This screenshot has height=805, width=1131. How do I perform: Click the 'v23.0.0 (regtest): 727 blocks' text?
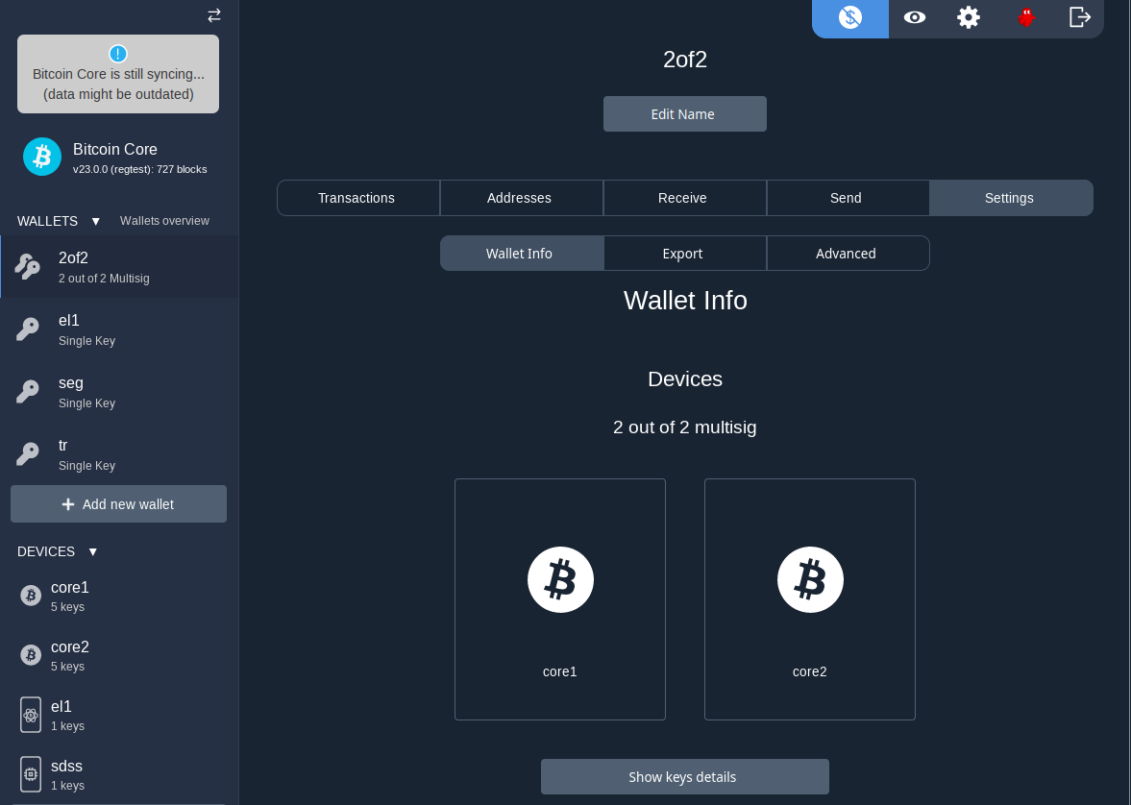click(x=140, y=169)
